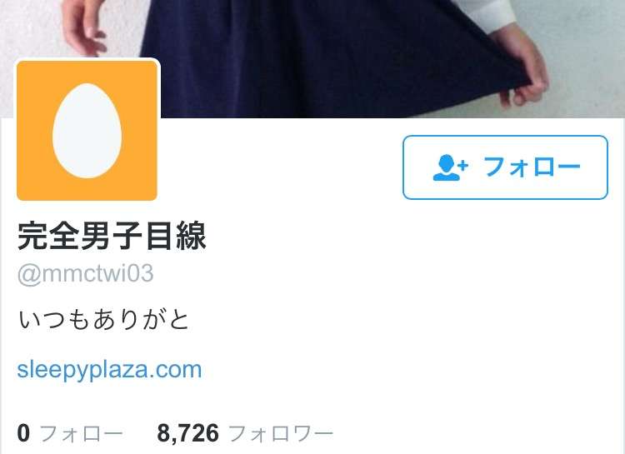This screenshot has width=625, height=454.
Task: Select the @mmctwi03 handle
Action: pyautogui.click(x=85, y=274)
